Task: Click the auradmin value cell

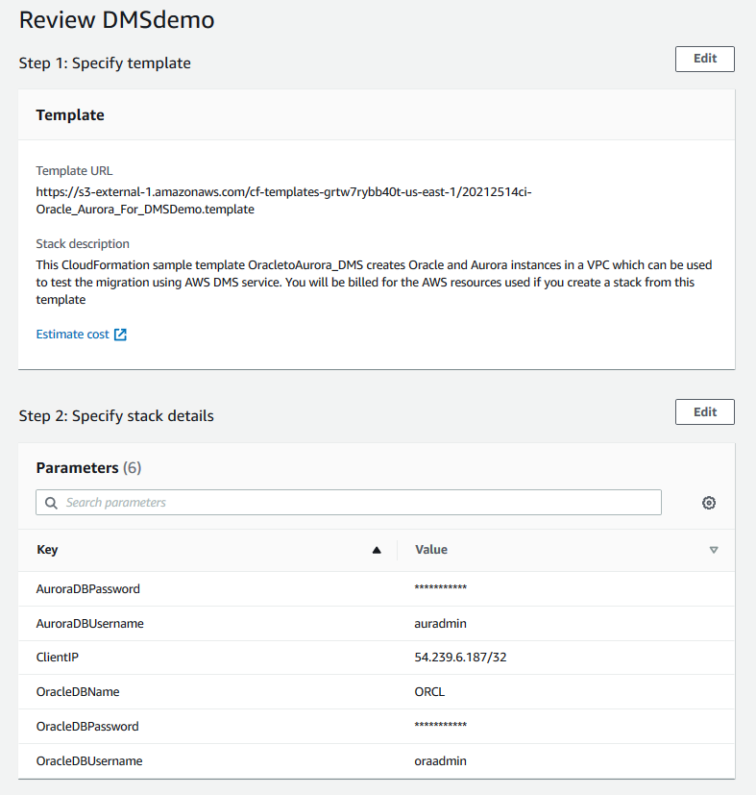Action: click(x=439, y=622)
